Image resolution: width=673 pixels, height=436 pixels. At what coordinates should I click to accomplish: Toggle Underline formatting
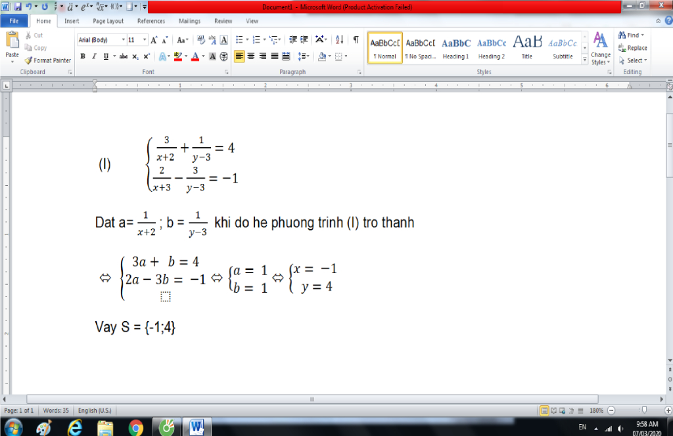pos(106,56)
